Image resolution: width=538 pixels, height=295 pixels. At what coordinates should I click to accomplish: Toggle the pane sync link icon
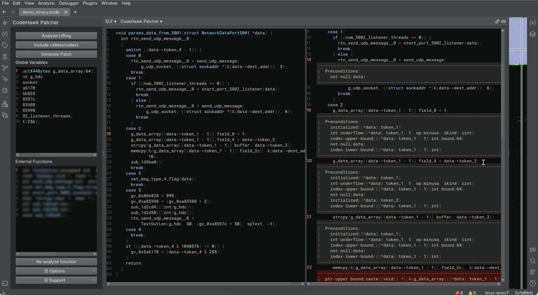(497, 21)
